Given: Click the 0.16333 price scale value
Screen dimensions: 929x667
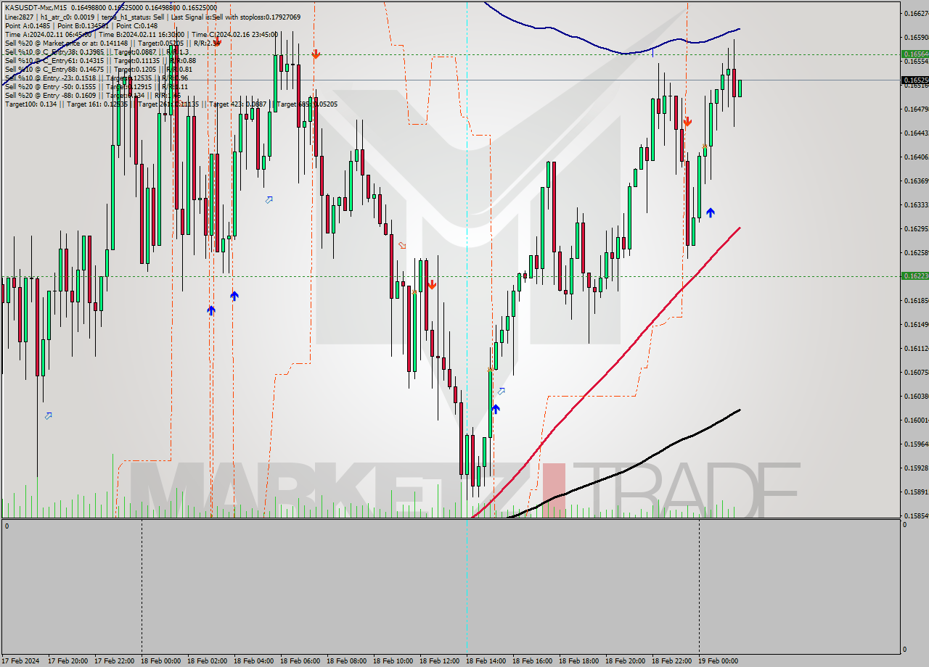Looking at the screenshot, I should coord(916,204).
